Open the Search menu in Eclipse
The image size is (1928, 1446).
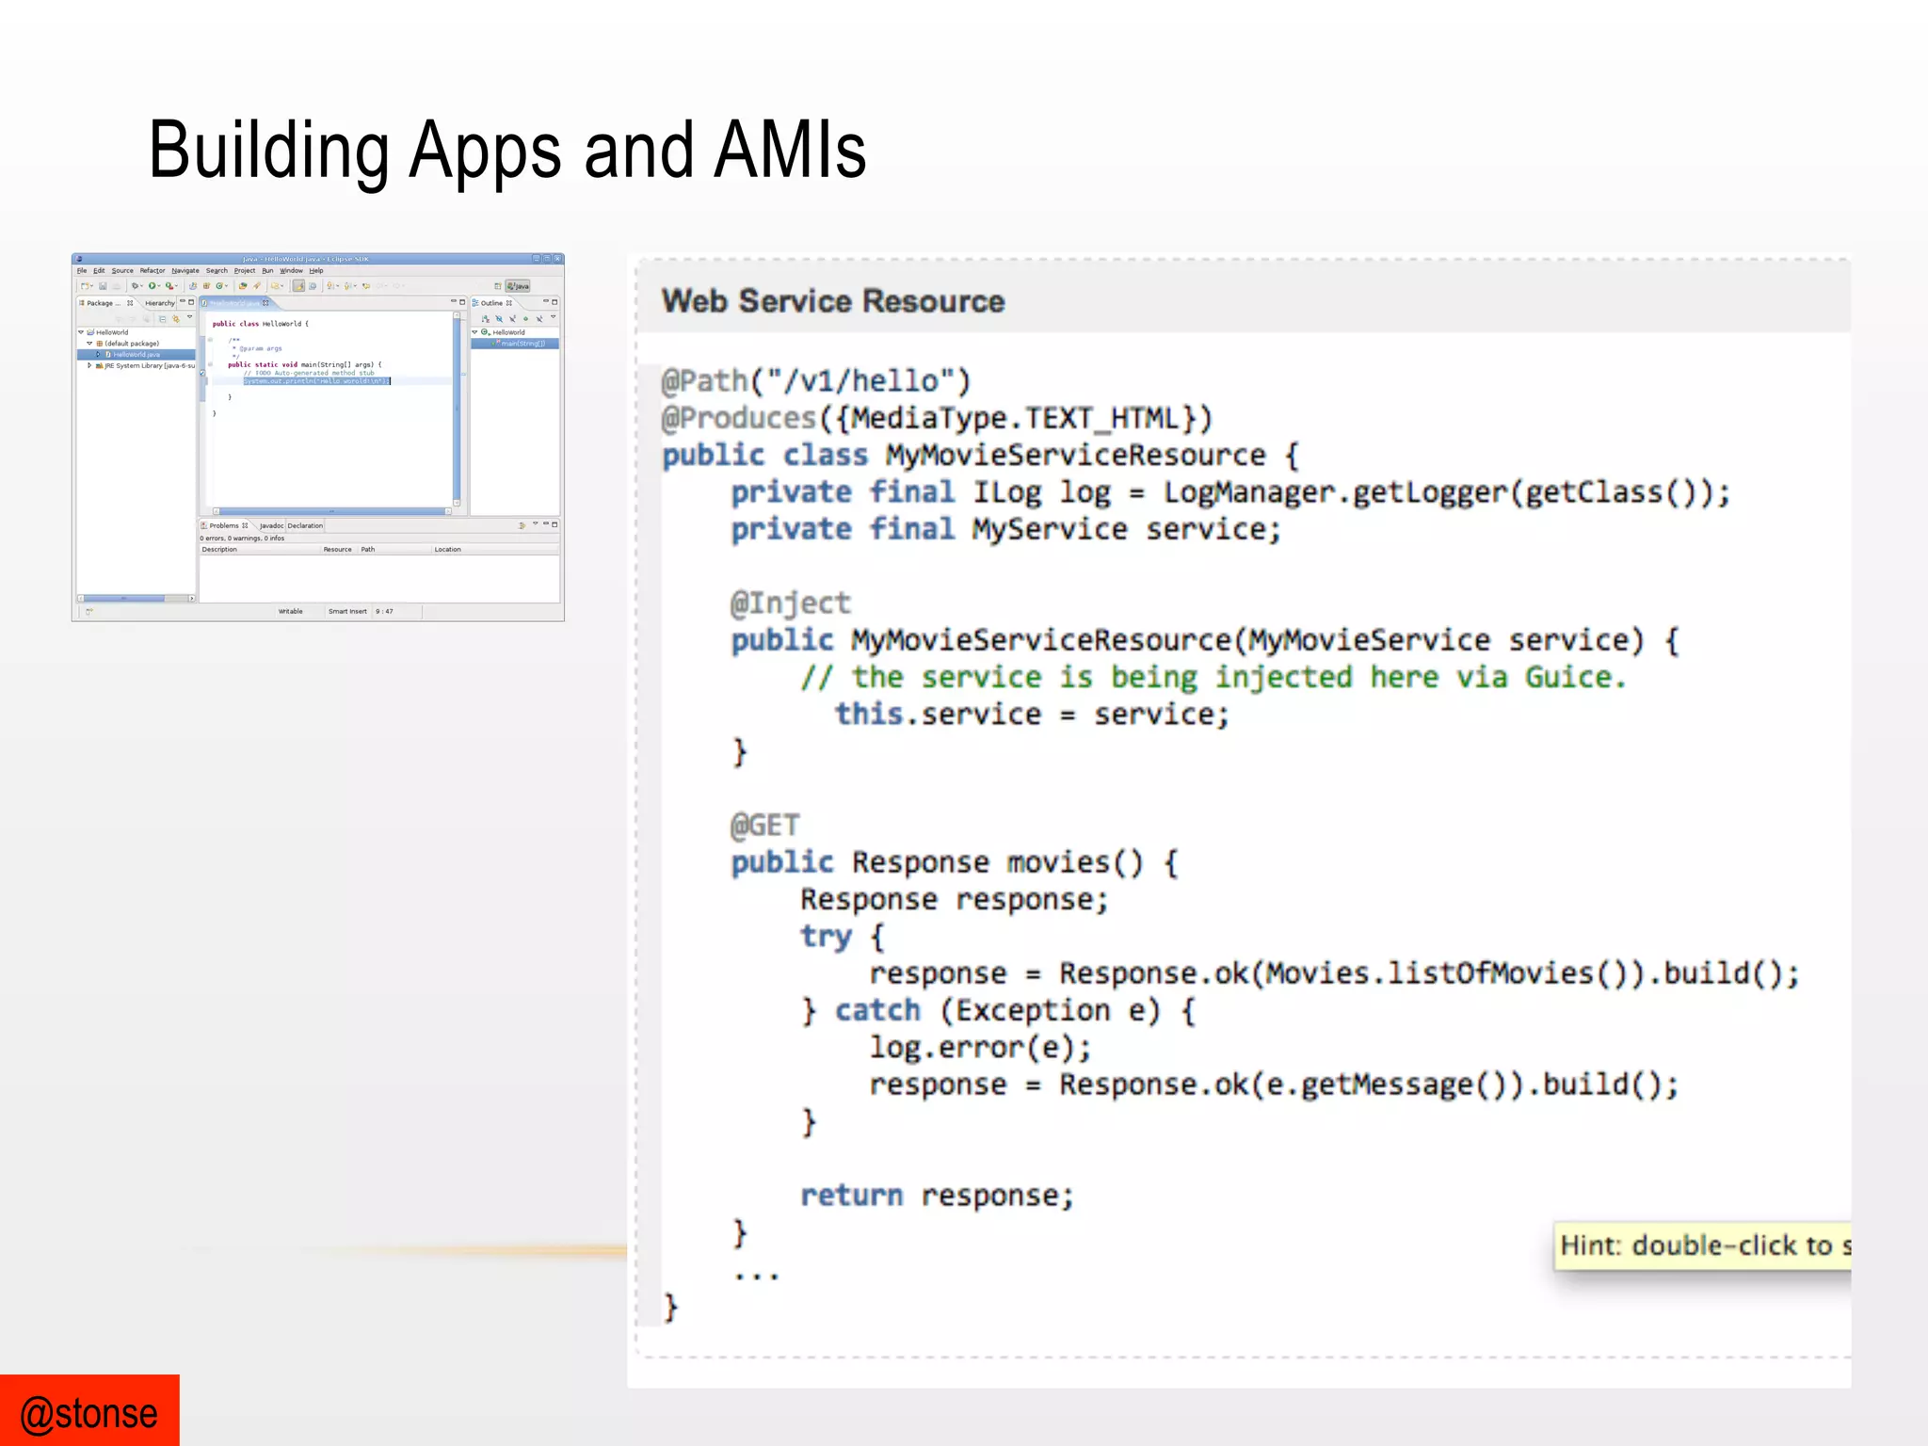coord(217,270)
